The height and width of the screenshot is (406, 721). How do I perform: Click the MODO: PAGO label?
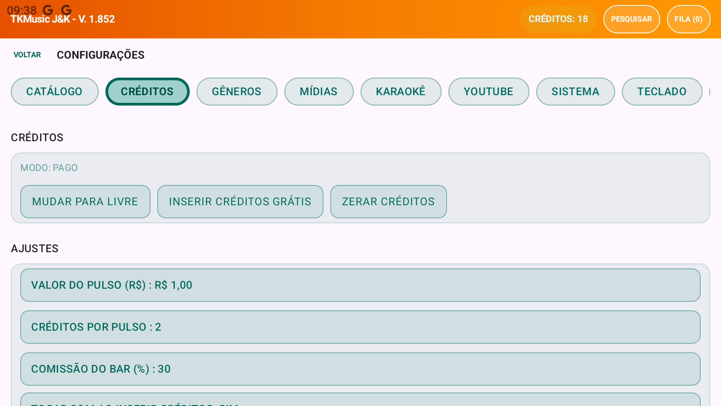click(x=49, y=168)
